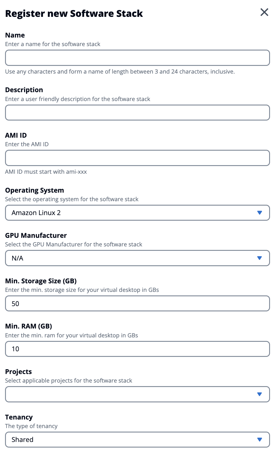
Task: Click the Name text field
Action: click(x=137, y=58)
